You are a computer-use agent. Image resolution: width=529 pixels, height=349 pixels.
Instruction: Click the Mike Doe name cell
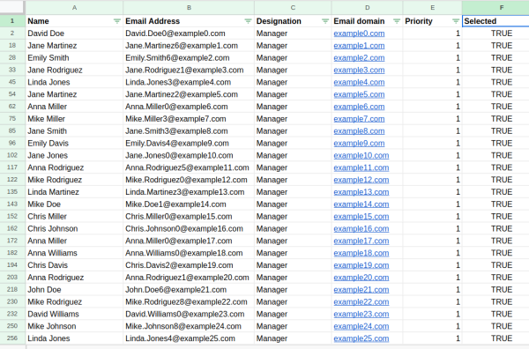click(x=74, y=204)
